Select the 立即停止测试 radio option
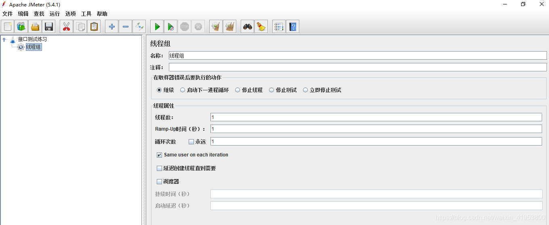Viewport: 549px width, 225px height. coord(305,90)
